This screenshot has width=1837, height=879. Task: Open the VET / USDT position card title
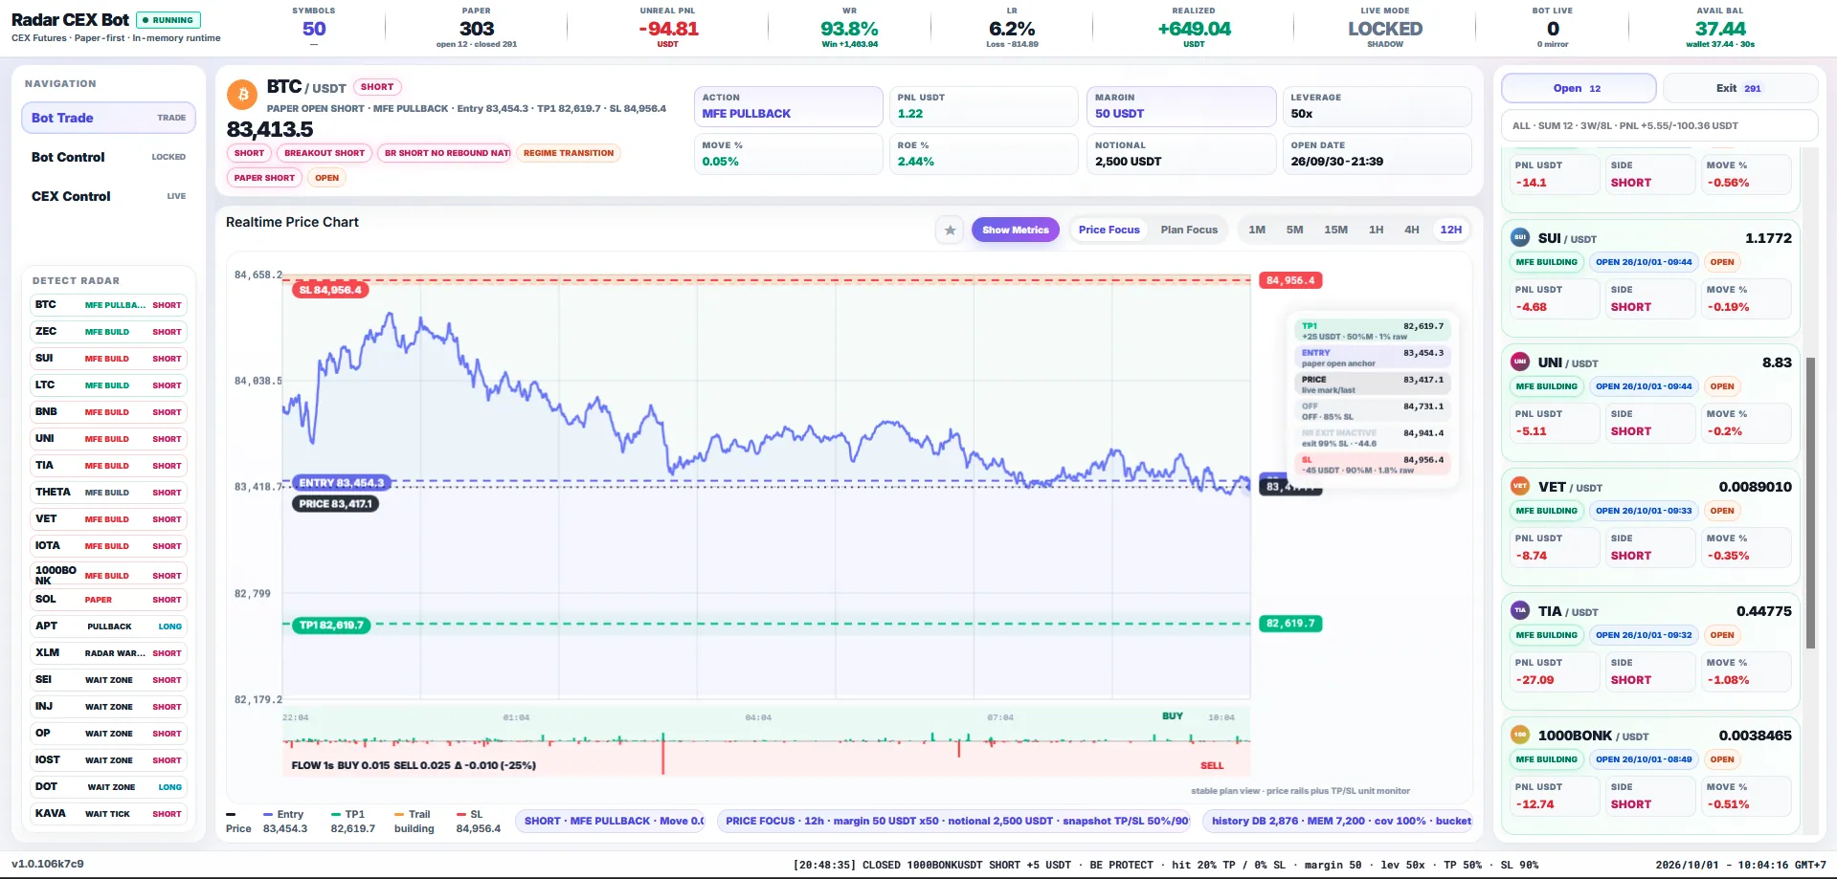point(1570,487)
